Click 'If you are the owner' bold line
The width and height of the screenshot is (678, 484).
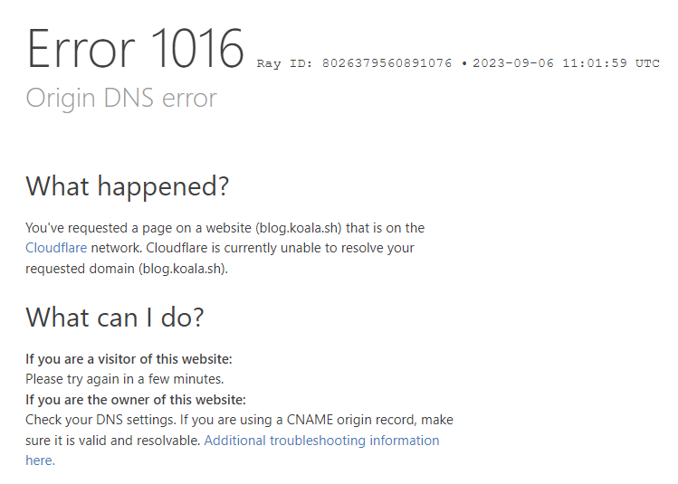point(136,400)
